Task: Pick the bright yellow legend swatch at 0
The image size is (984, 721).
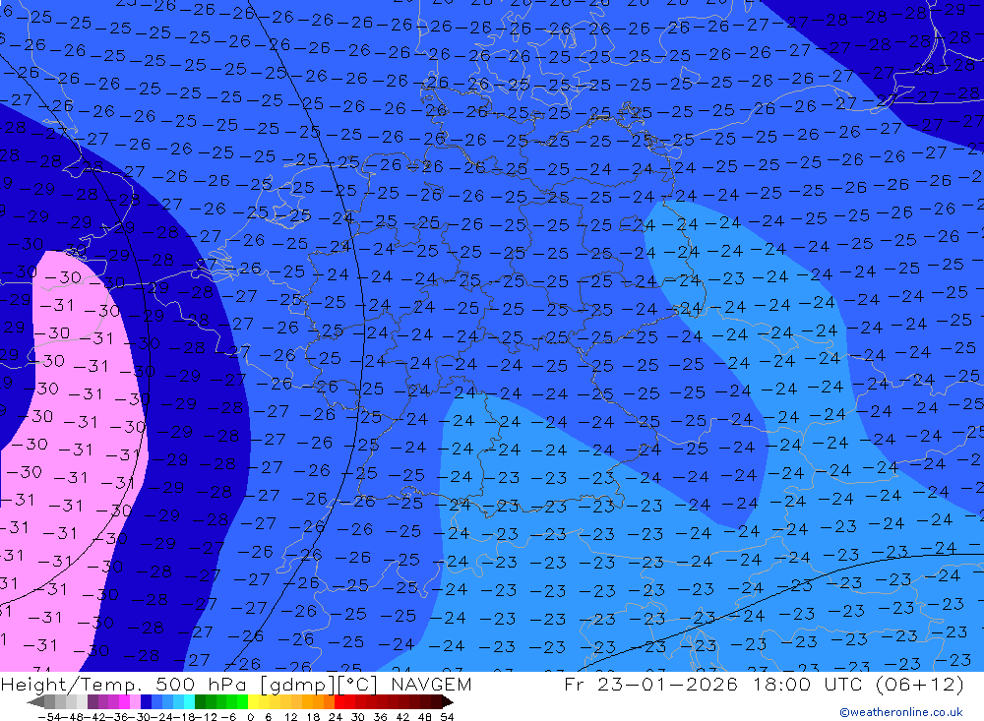Action: [x=253, y=701]
